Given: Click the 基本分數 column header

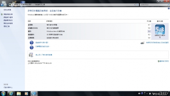Looking at the screenshot, I should 160,21.
